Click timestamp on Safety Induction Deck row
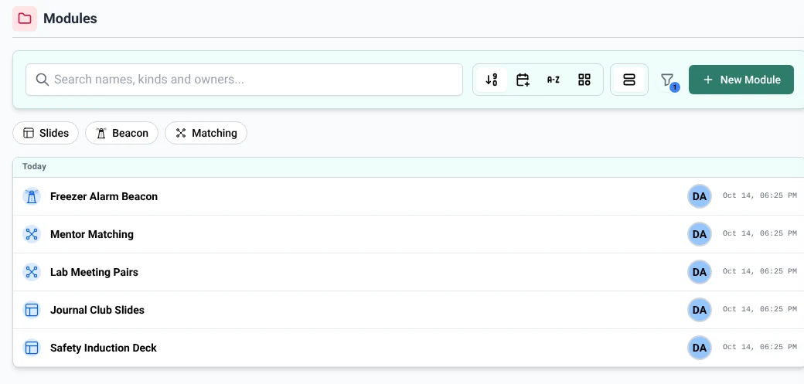804x384 pixels. 760,347
